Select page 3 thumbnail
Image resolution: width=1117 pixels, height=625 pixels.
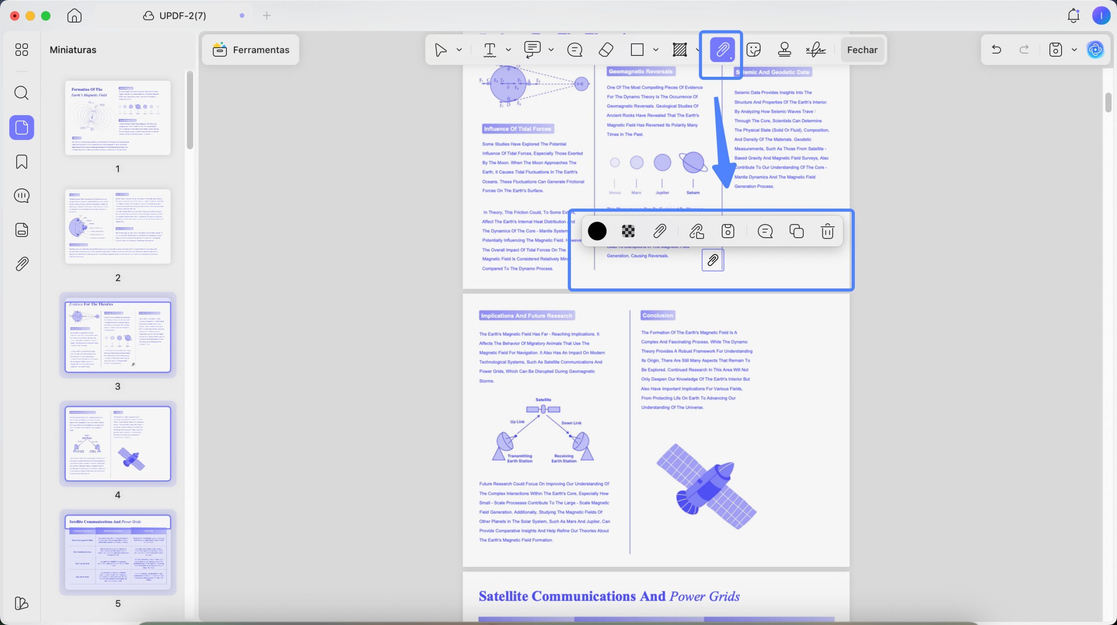[x=118, y=335]
